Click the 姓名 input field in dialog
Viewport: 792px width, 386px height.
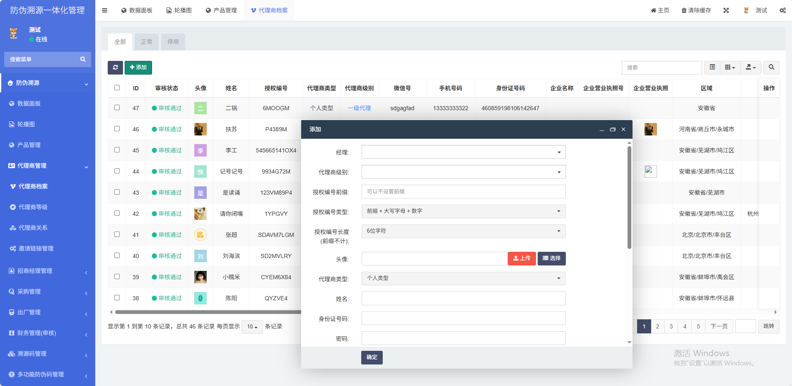463,299
